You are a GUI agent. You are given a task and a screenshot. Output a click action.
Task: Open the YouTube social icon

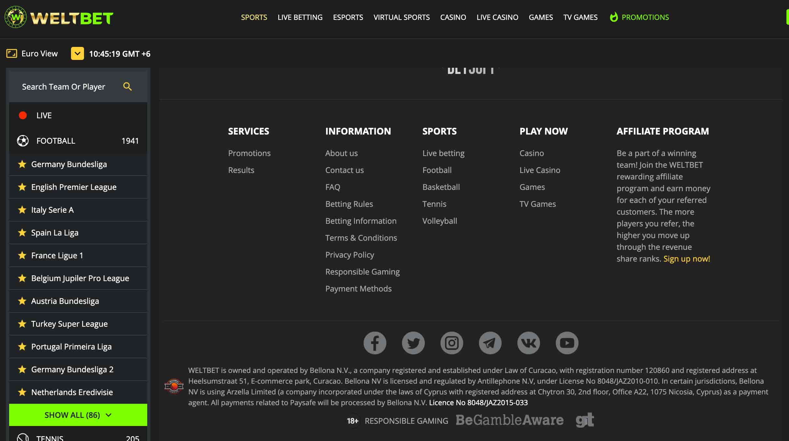point(567,343)
